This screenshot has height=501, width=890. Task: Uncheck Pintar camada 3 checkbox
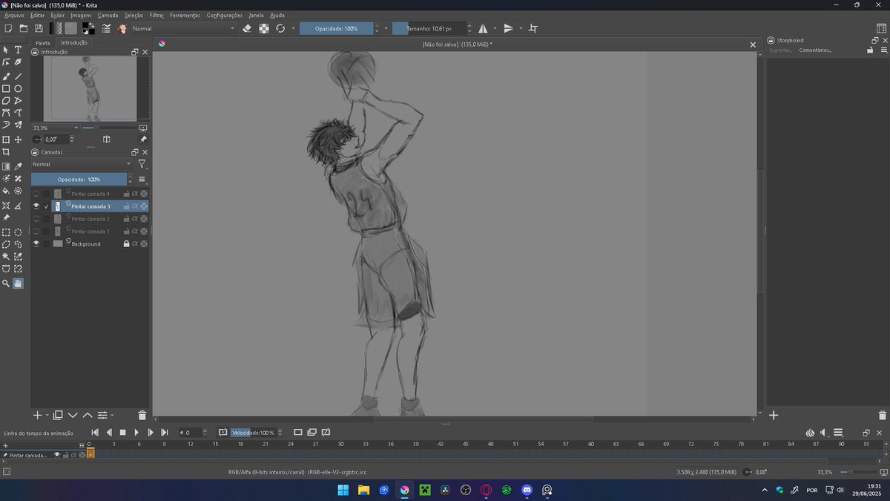click(x=47, y=206)
